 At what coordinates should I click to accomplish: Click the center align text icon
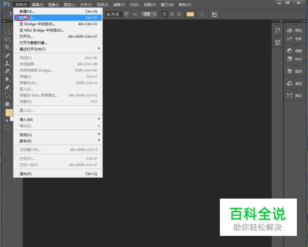(x=172, y=14)
